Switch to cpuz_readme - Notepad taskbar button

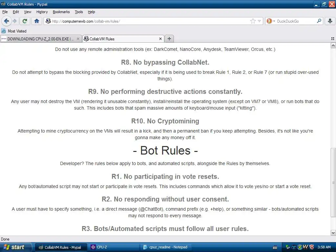[x=165, y=247]
